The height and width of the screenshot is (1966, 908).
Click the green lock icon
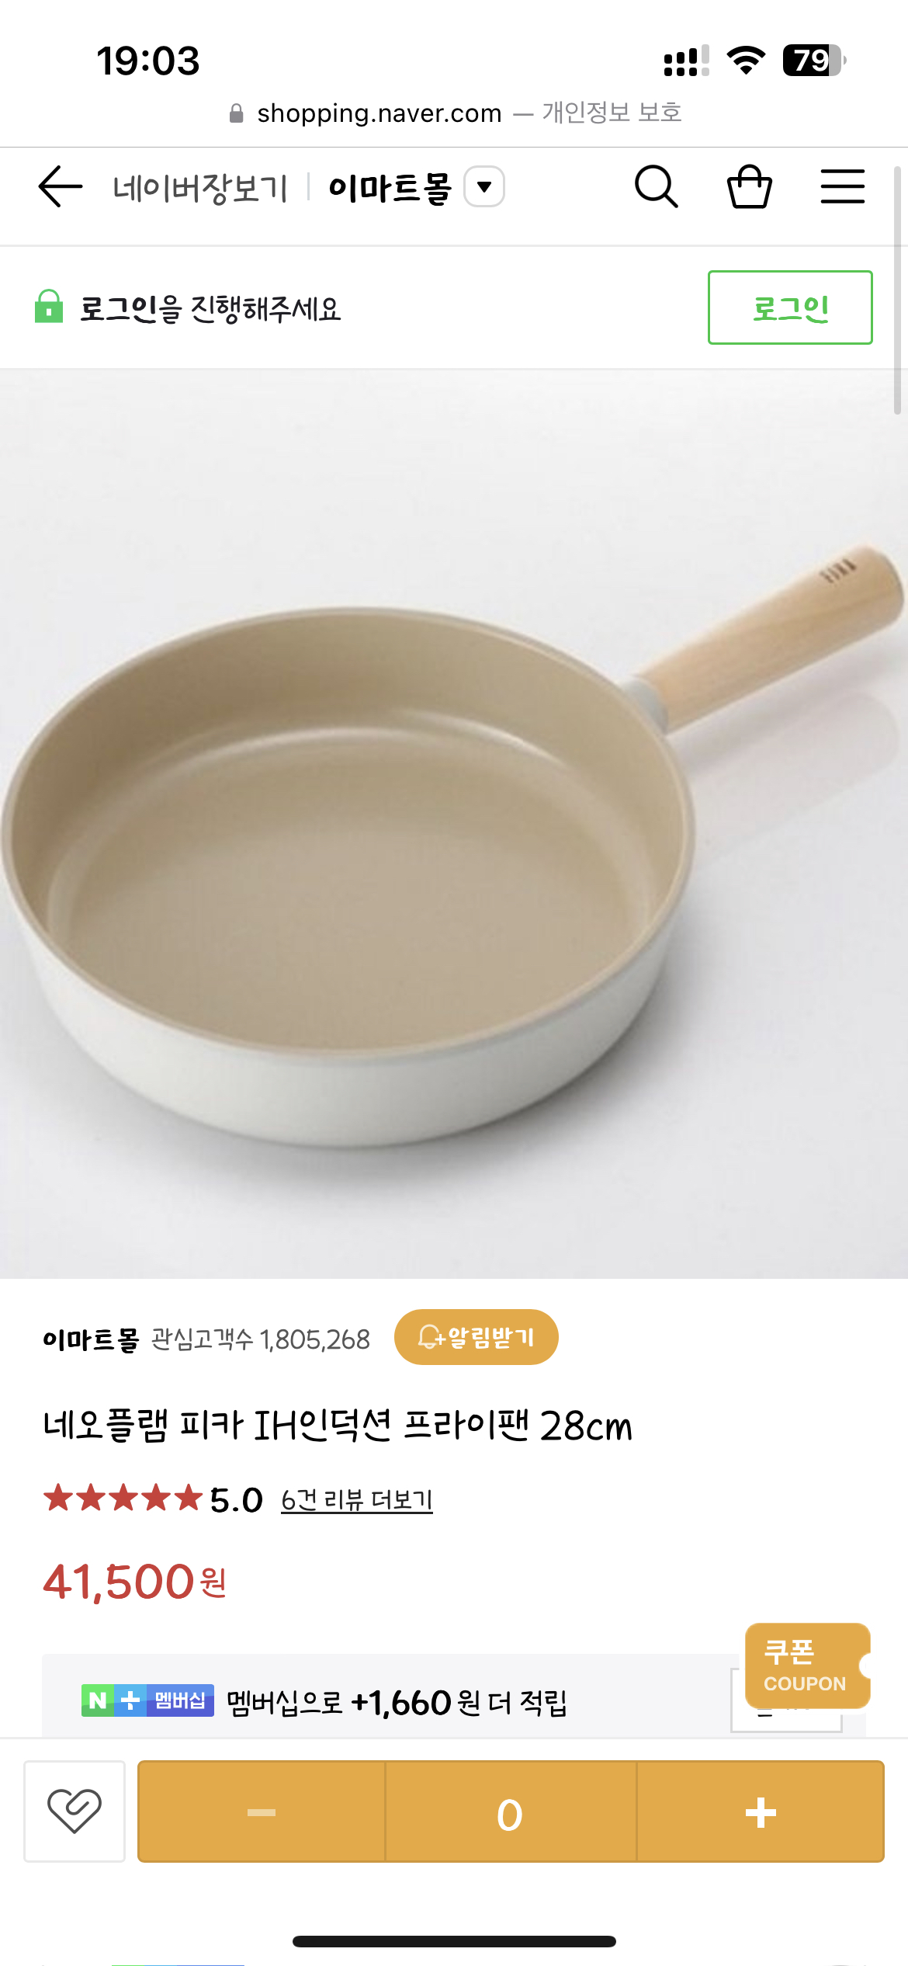[x=48, y=307]
